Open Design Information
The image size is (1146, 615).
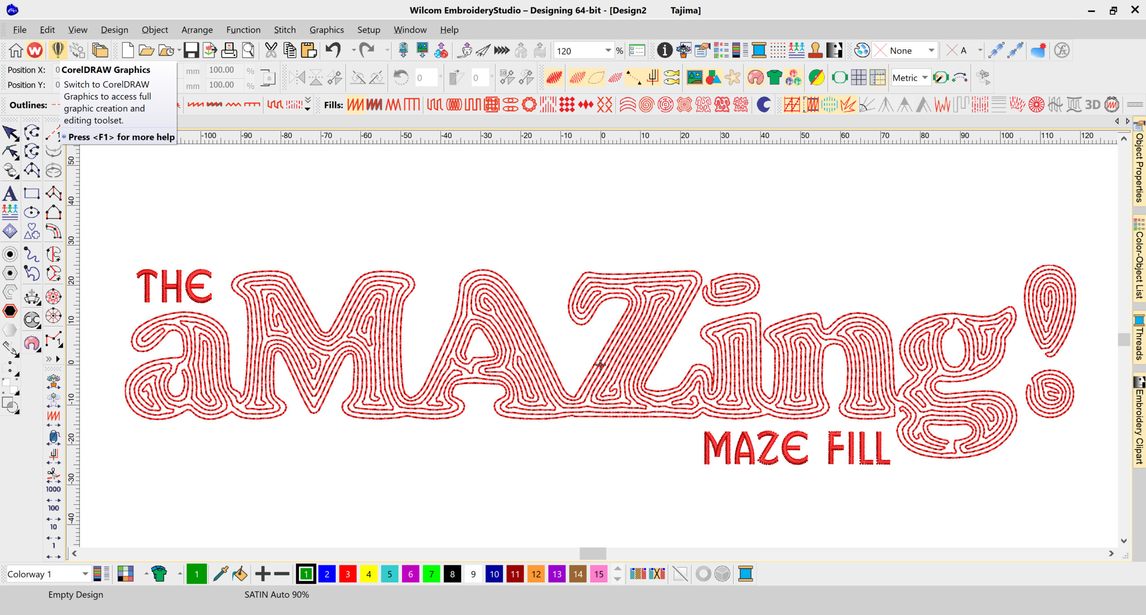pyautogui.click(x=665, y=50)
